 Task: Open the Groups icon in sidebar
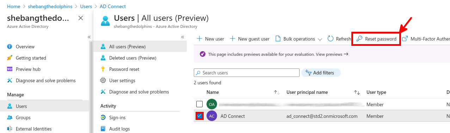coord(10,117)
